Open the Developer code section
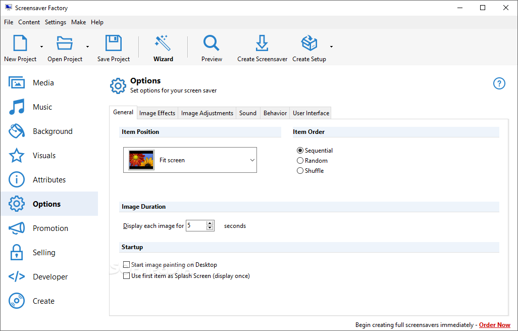518x331 pixels. tap(49, 276)
